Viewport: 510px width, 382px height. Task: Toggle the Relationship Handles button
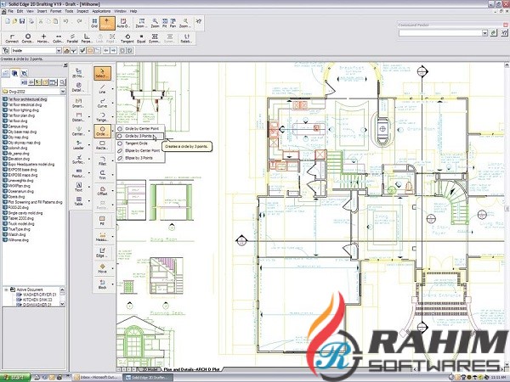[186, 38]
